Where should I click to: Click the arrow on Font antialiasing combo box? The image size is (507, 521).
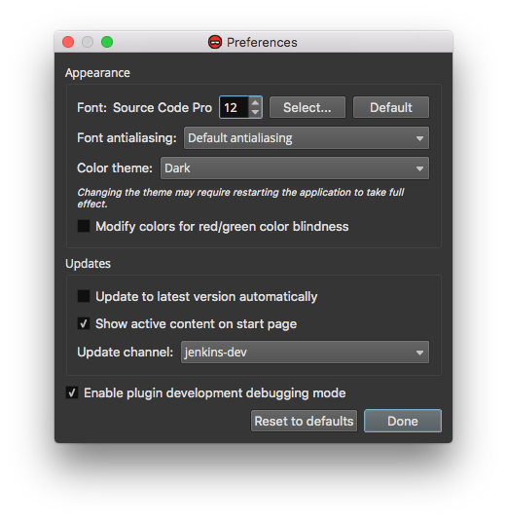coord(419,138)
